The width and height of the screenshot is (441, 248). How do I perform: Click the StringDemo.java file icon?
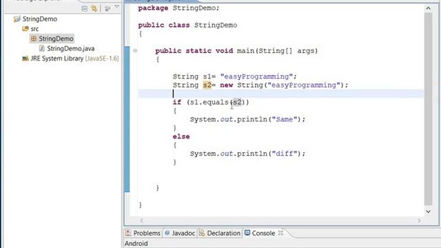[x=42, y=48]
